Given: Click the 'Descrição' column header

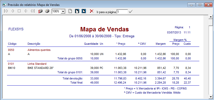Looking at the screenshot, I should [x=34, y=44].
